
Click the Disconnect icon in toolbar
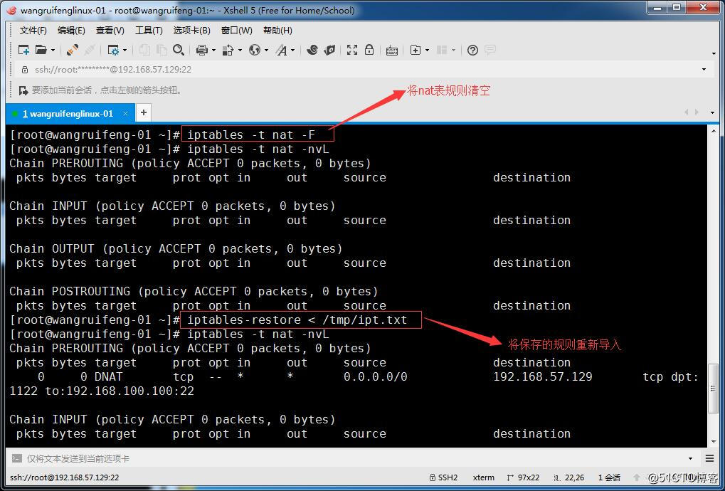90,50
